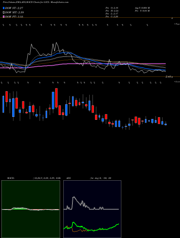Click the white DOW MT legend swatch
Image resolution: width=180 pixels, height=238 pixels.
click(4, 12)
